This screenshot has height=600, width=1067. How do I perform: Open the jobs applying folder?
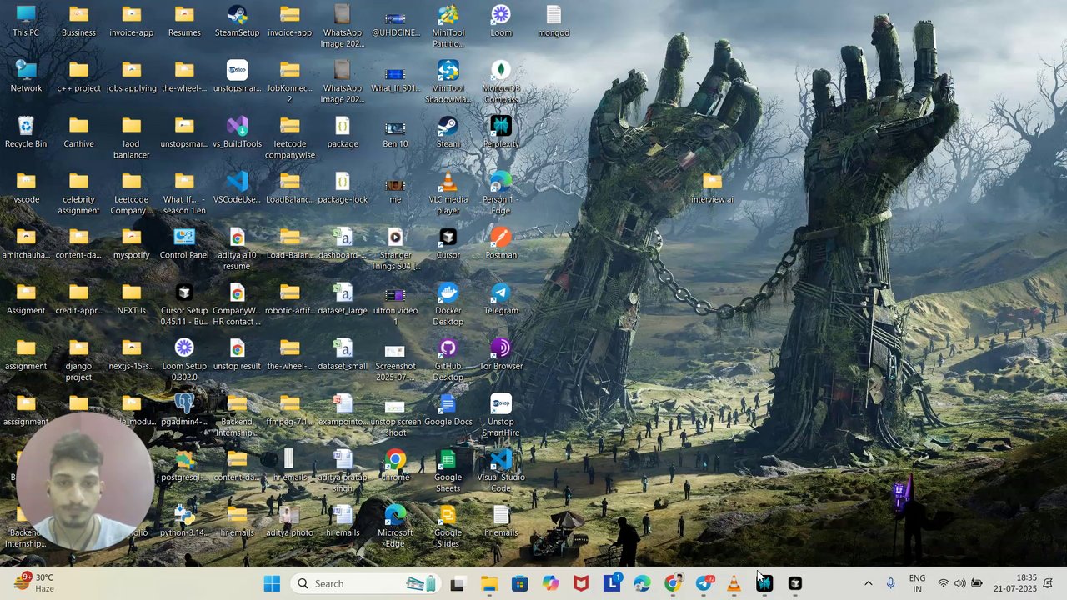[x=132, y=76]
